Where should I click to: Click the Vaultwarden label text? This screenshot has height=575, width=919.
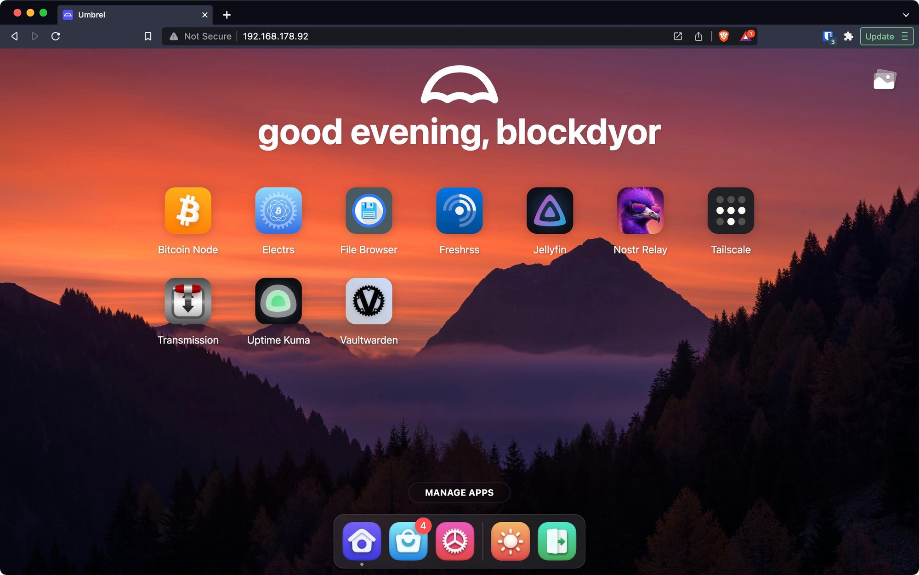click(369, 340)
